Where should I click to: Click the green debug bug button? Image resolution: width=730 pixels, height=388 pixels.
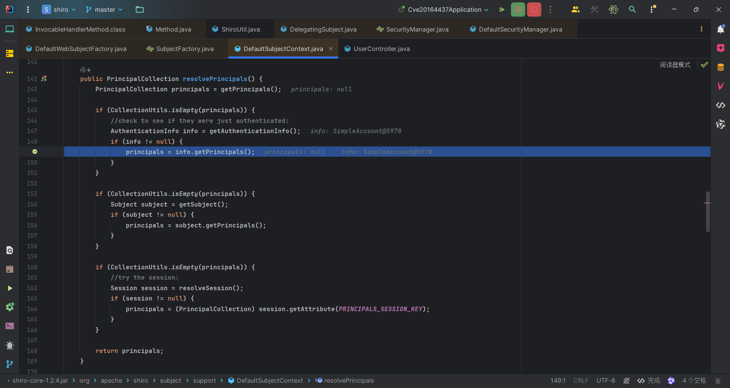[x=518, y=10]
